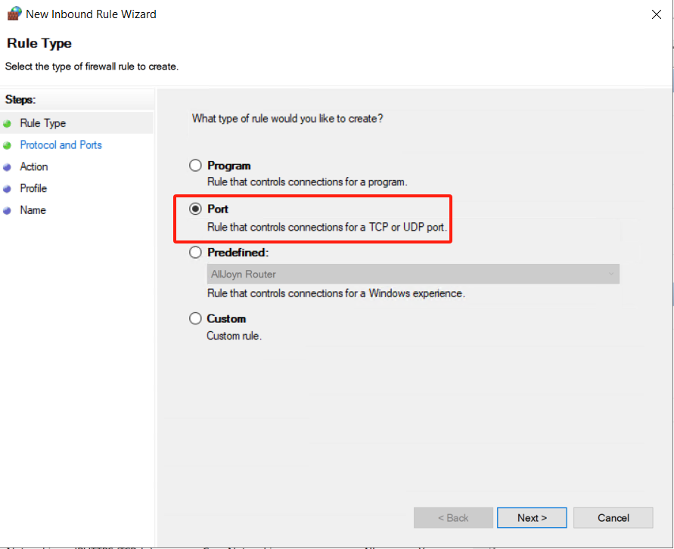Go to the Protocol and Ports step
The image size is (674, 549).
coord(61,145)
